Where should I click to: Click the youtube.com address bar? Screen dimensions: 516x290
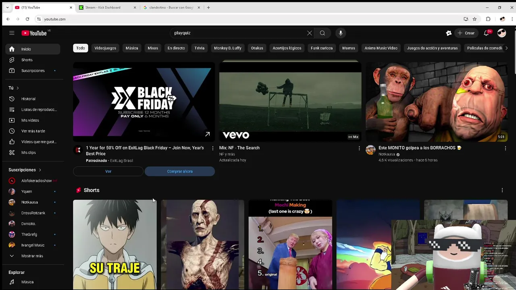point(250,19)
